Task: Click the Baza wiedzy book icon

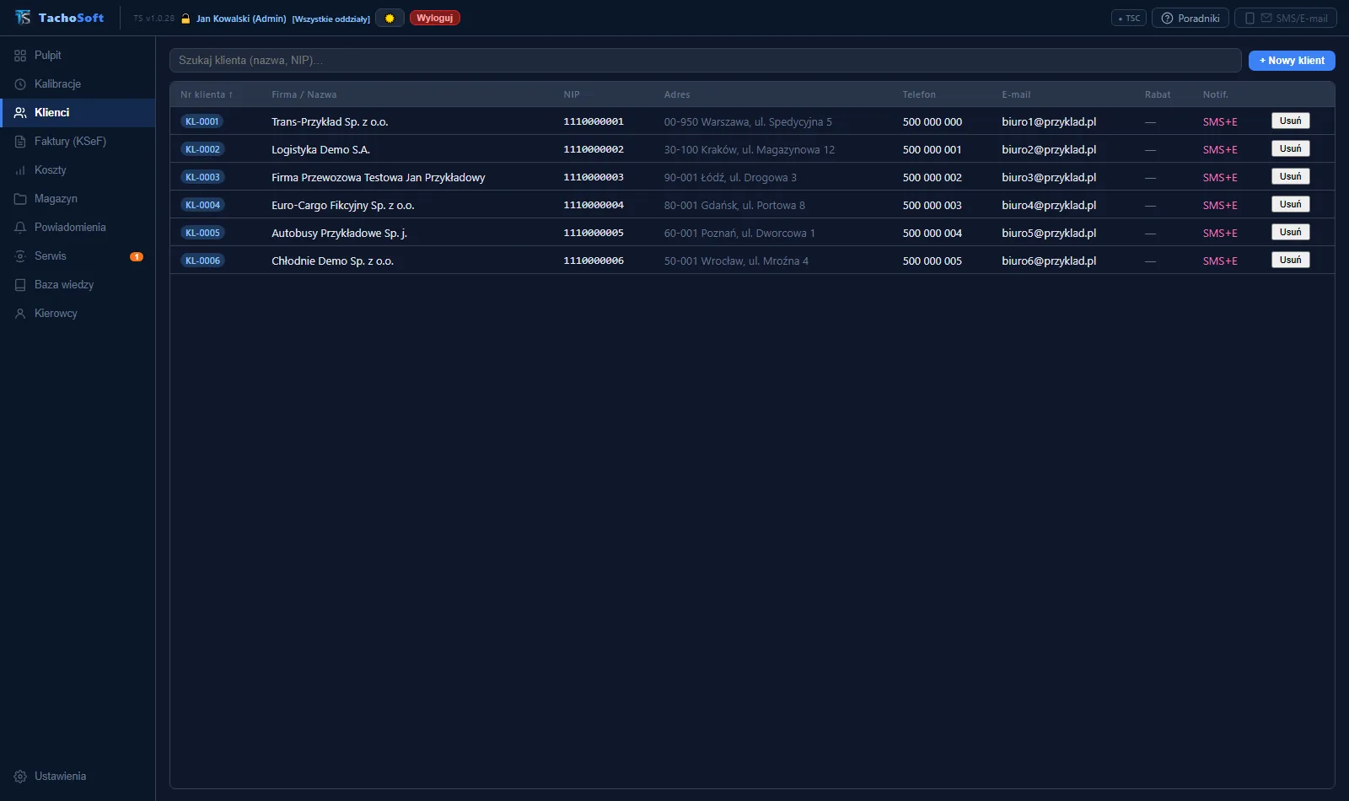Action: click(x=20, y=285)
